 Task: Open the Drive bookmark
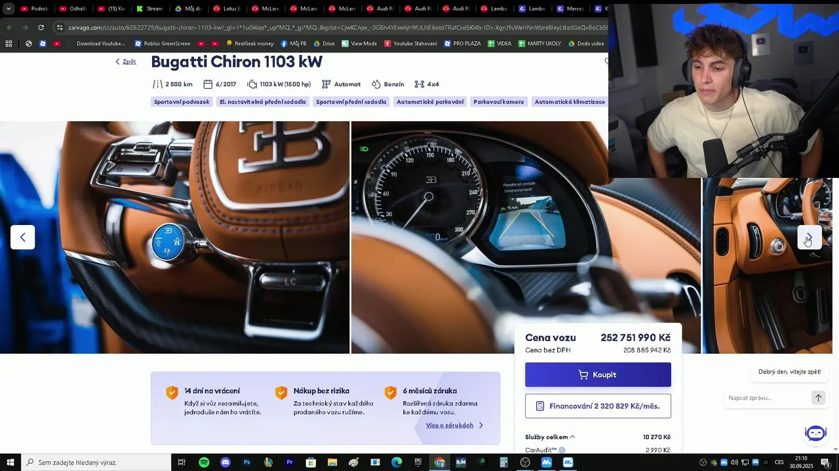[x=324, y=44]
